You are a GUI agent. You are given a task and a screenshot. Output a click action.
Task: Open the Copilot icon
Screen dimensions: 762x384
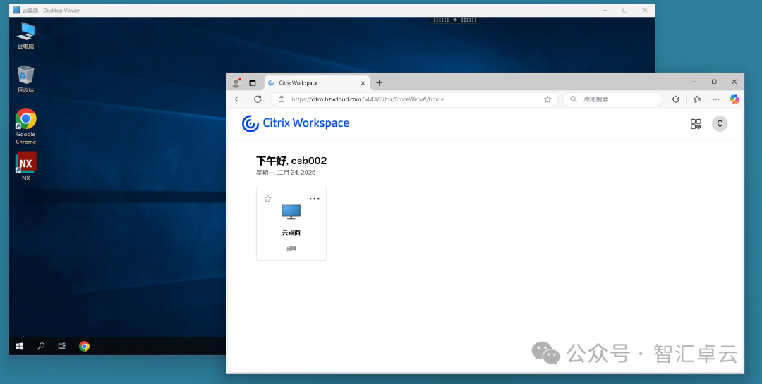pyautogui.click(x=734, y=99)
